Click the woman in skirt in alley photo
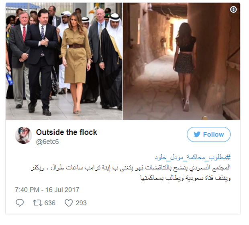 (185, 67)
